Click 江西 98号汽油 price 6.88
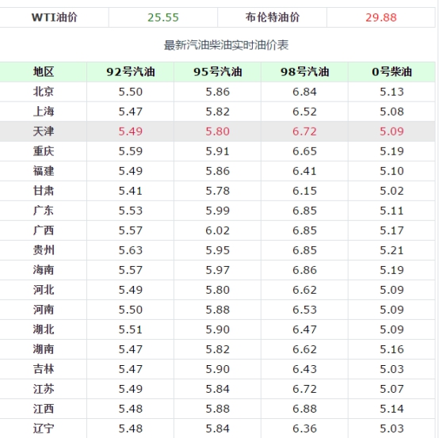439x438 pixels. (304, 409)
